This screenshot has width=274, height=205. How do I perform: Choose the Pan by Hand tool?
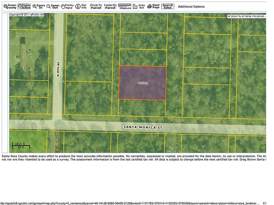(x=67, y=7)
